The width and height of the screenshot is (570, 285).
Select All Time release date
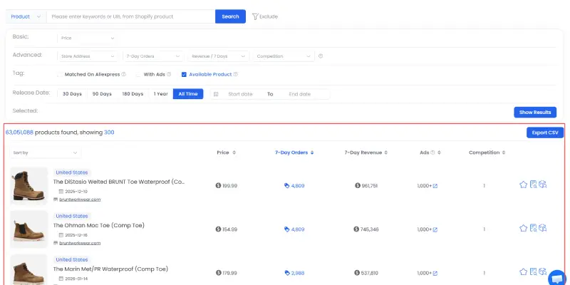[188, 94]
